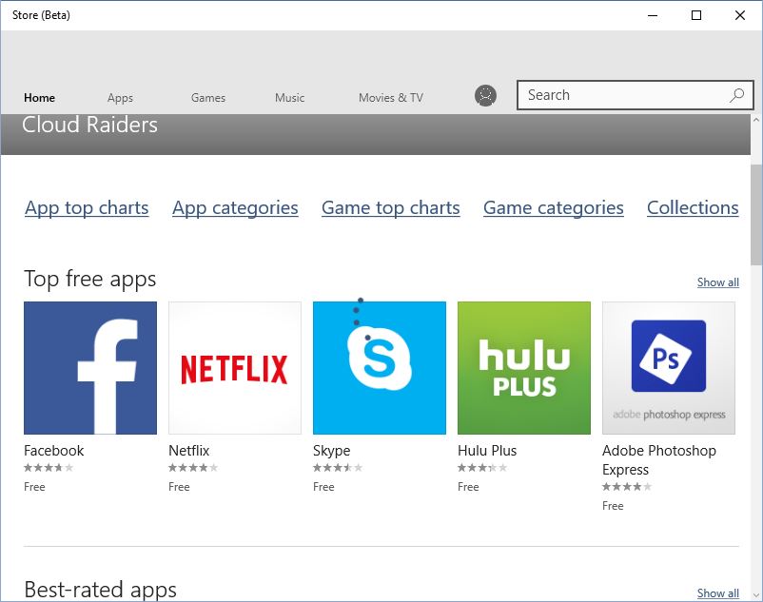The image size is (763, 602).
Task: Click the Facebook app name label
Action: coord(53,451)
